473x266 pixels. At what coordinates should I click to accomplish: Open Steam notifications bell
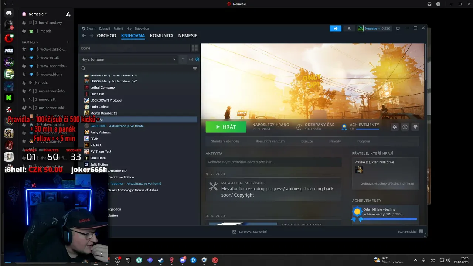point(349,28)
